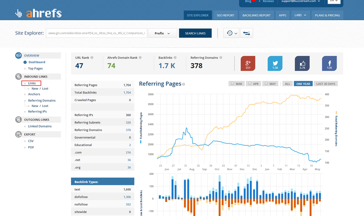Click the Google+ share count icon
This screenshot has height=216, width=364.
point(247,63)
